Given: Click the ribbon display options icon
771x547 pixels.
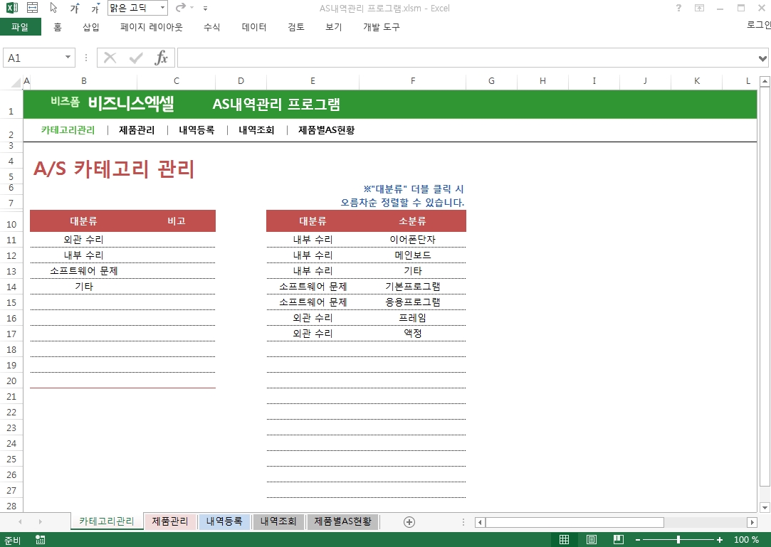Looking at the screenshot, I should coord(699,8).
